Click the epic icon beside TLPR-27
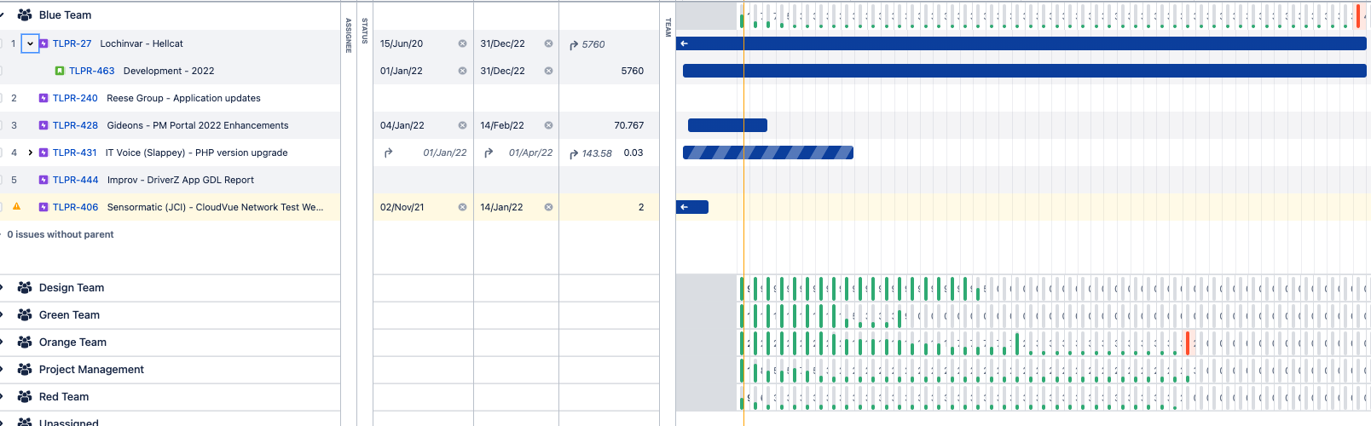Image resolution: width=1371 pixels, height=426 pixels. [x=43, y=43]
